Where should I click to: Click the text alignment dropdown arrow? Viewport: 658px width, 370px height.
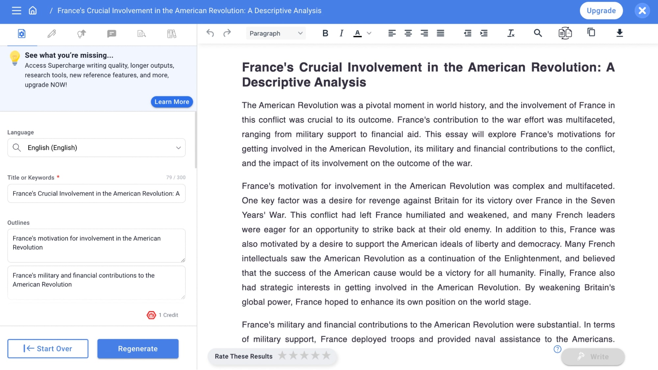coord(368,33)
